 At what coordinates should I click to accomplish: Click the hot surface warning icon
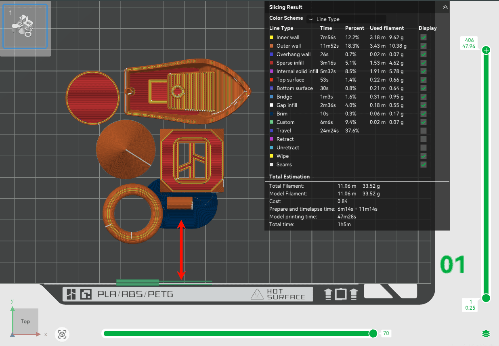coord(258,294)
